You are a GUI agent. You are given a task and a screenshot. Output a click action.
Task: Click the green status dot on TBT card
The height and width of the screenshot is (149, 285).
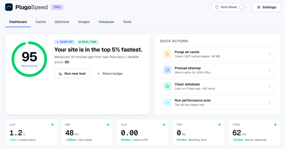tap(219, 125)
